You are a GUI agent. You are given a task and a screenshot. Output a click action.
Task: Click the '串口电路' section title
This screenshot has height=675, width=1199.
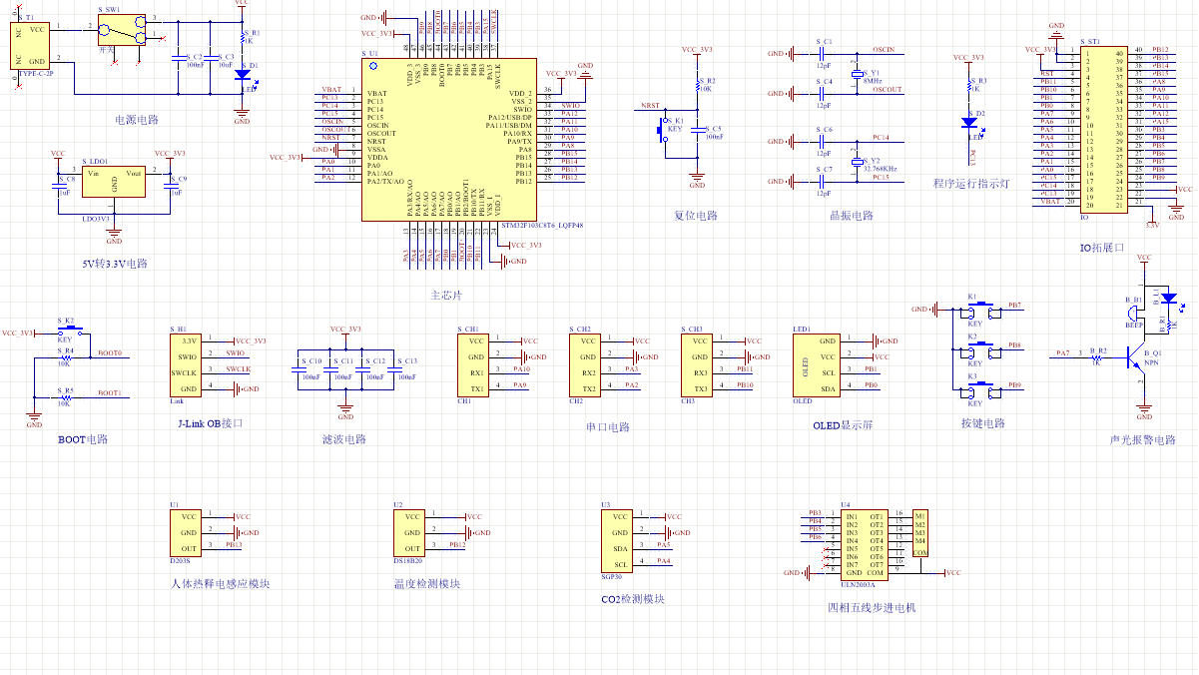click(608, 427)
